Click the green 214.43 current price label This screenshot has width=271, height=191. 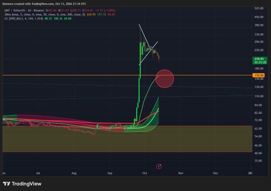pyautogui.click(x=259, y=59)
